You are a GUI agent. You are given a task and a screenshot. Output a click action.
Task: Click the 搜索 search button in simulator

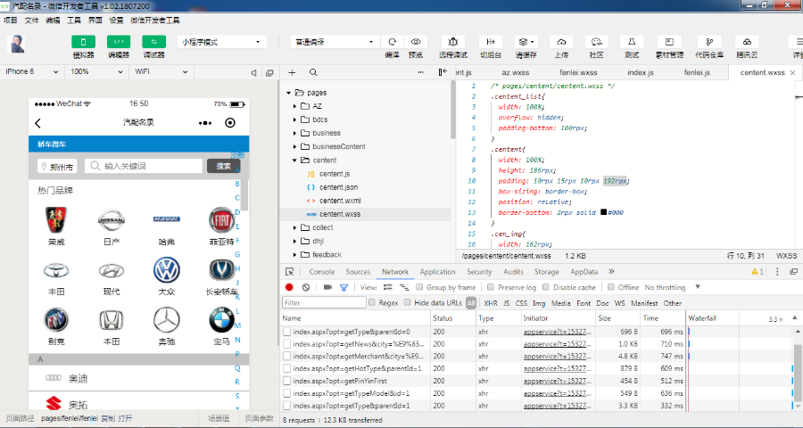pos(223,166)
